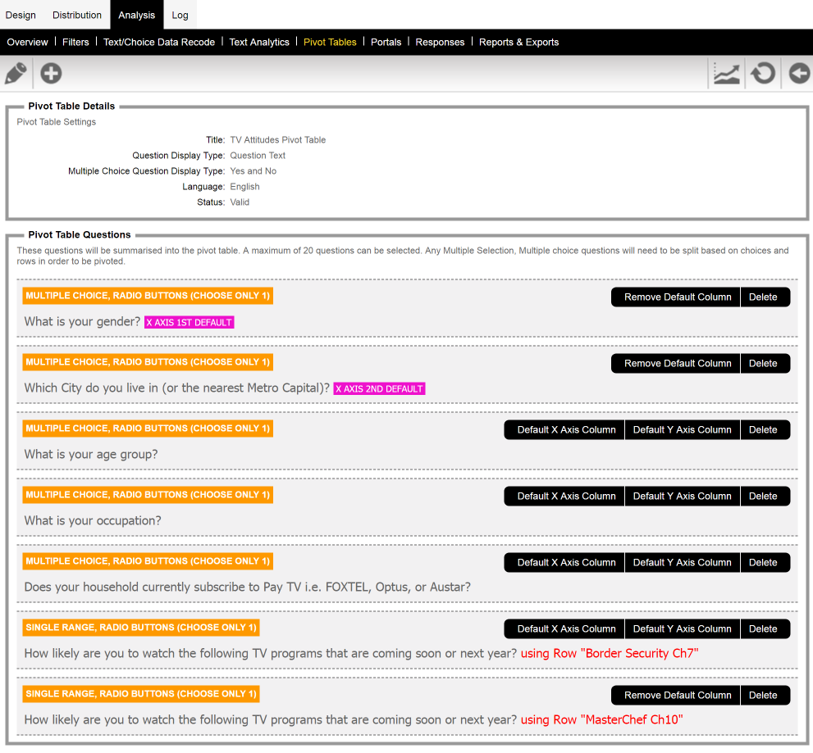Open the Distribution tab
The height and width of the screenshot is (753, 813).
coord(76,14)
